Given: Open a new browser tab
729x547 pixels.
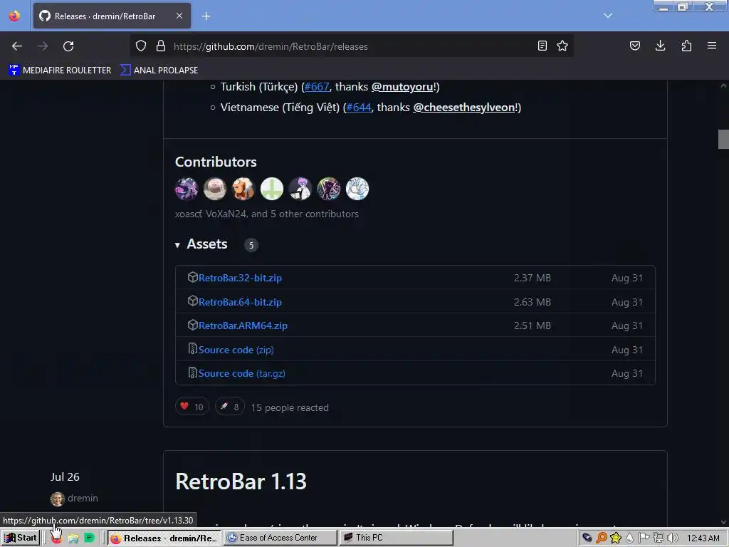Looking at the screenshot, I should (206, 16).
